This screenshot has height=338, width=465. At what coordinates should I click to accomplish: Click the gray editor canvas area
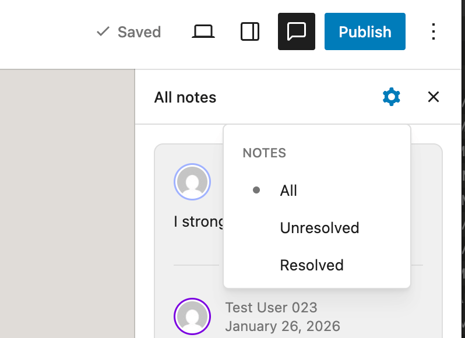tap(67, 204)
